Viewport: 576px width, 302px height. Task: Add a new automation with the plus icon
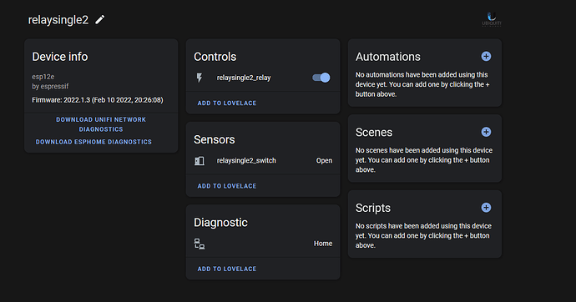(x=486, y=56)
